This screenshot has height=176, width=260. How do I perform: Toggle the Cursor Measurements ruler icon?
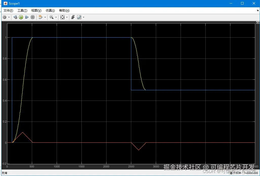(x=79, y=17)
